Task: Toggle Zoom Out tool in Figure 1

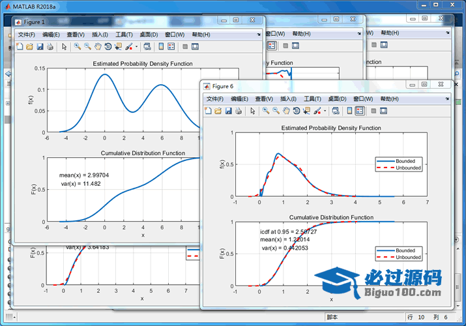Action: tap(87, 47)
